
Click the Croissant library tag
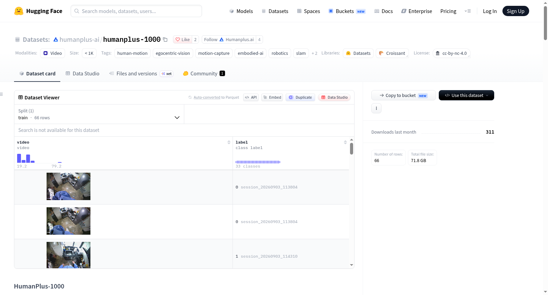click(392, 53)
